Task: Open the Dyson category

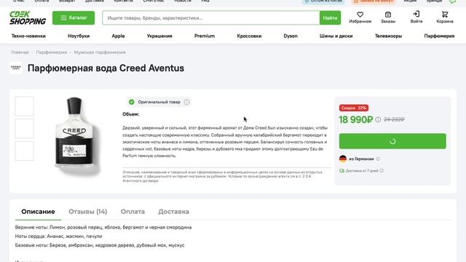Action: tap(291, 36)
